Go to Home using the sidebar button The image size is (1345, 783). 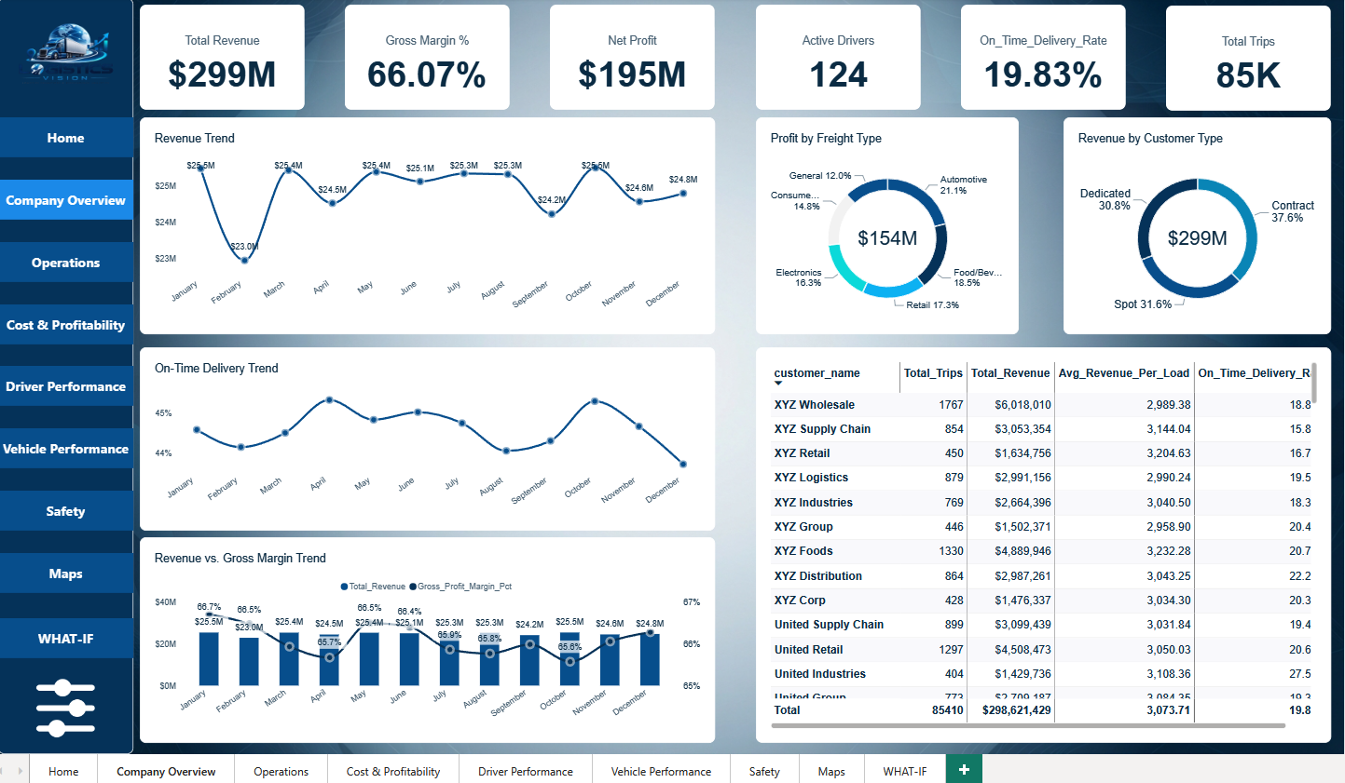pos(66,138)
